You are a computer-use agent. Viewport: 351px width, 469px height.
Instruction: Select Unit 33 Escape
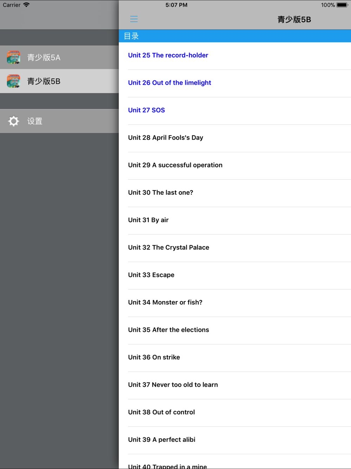click(151, 275)
